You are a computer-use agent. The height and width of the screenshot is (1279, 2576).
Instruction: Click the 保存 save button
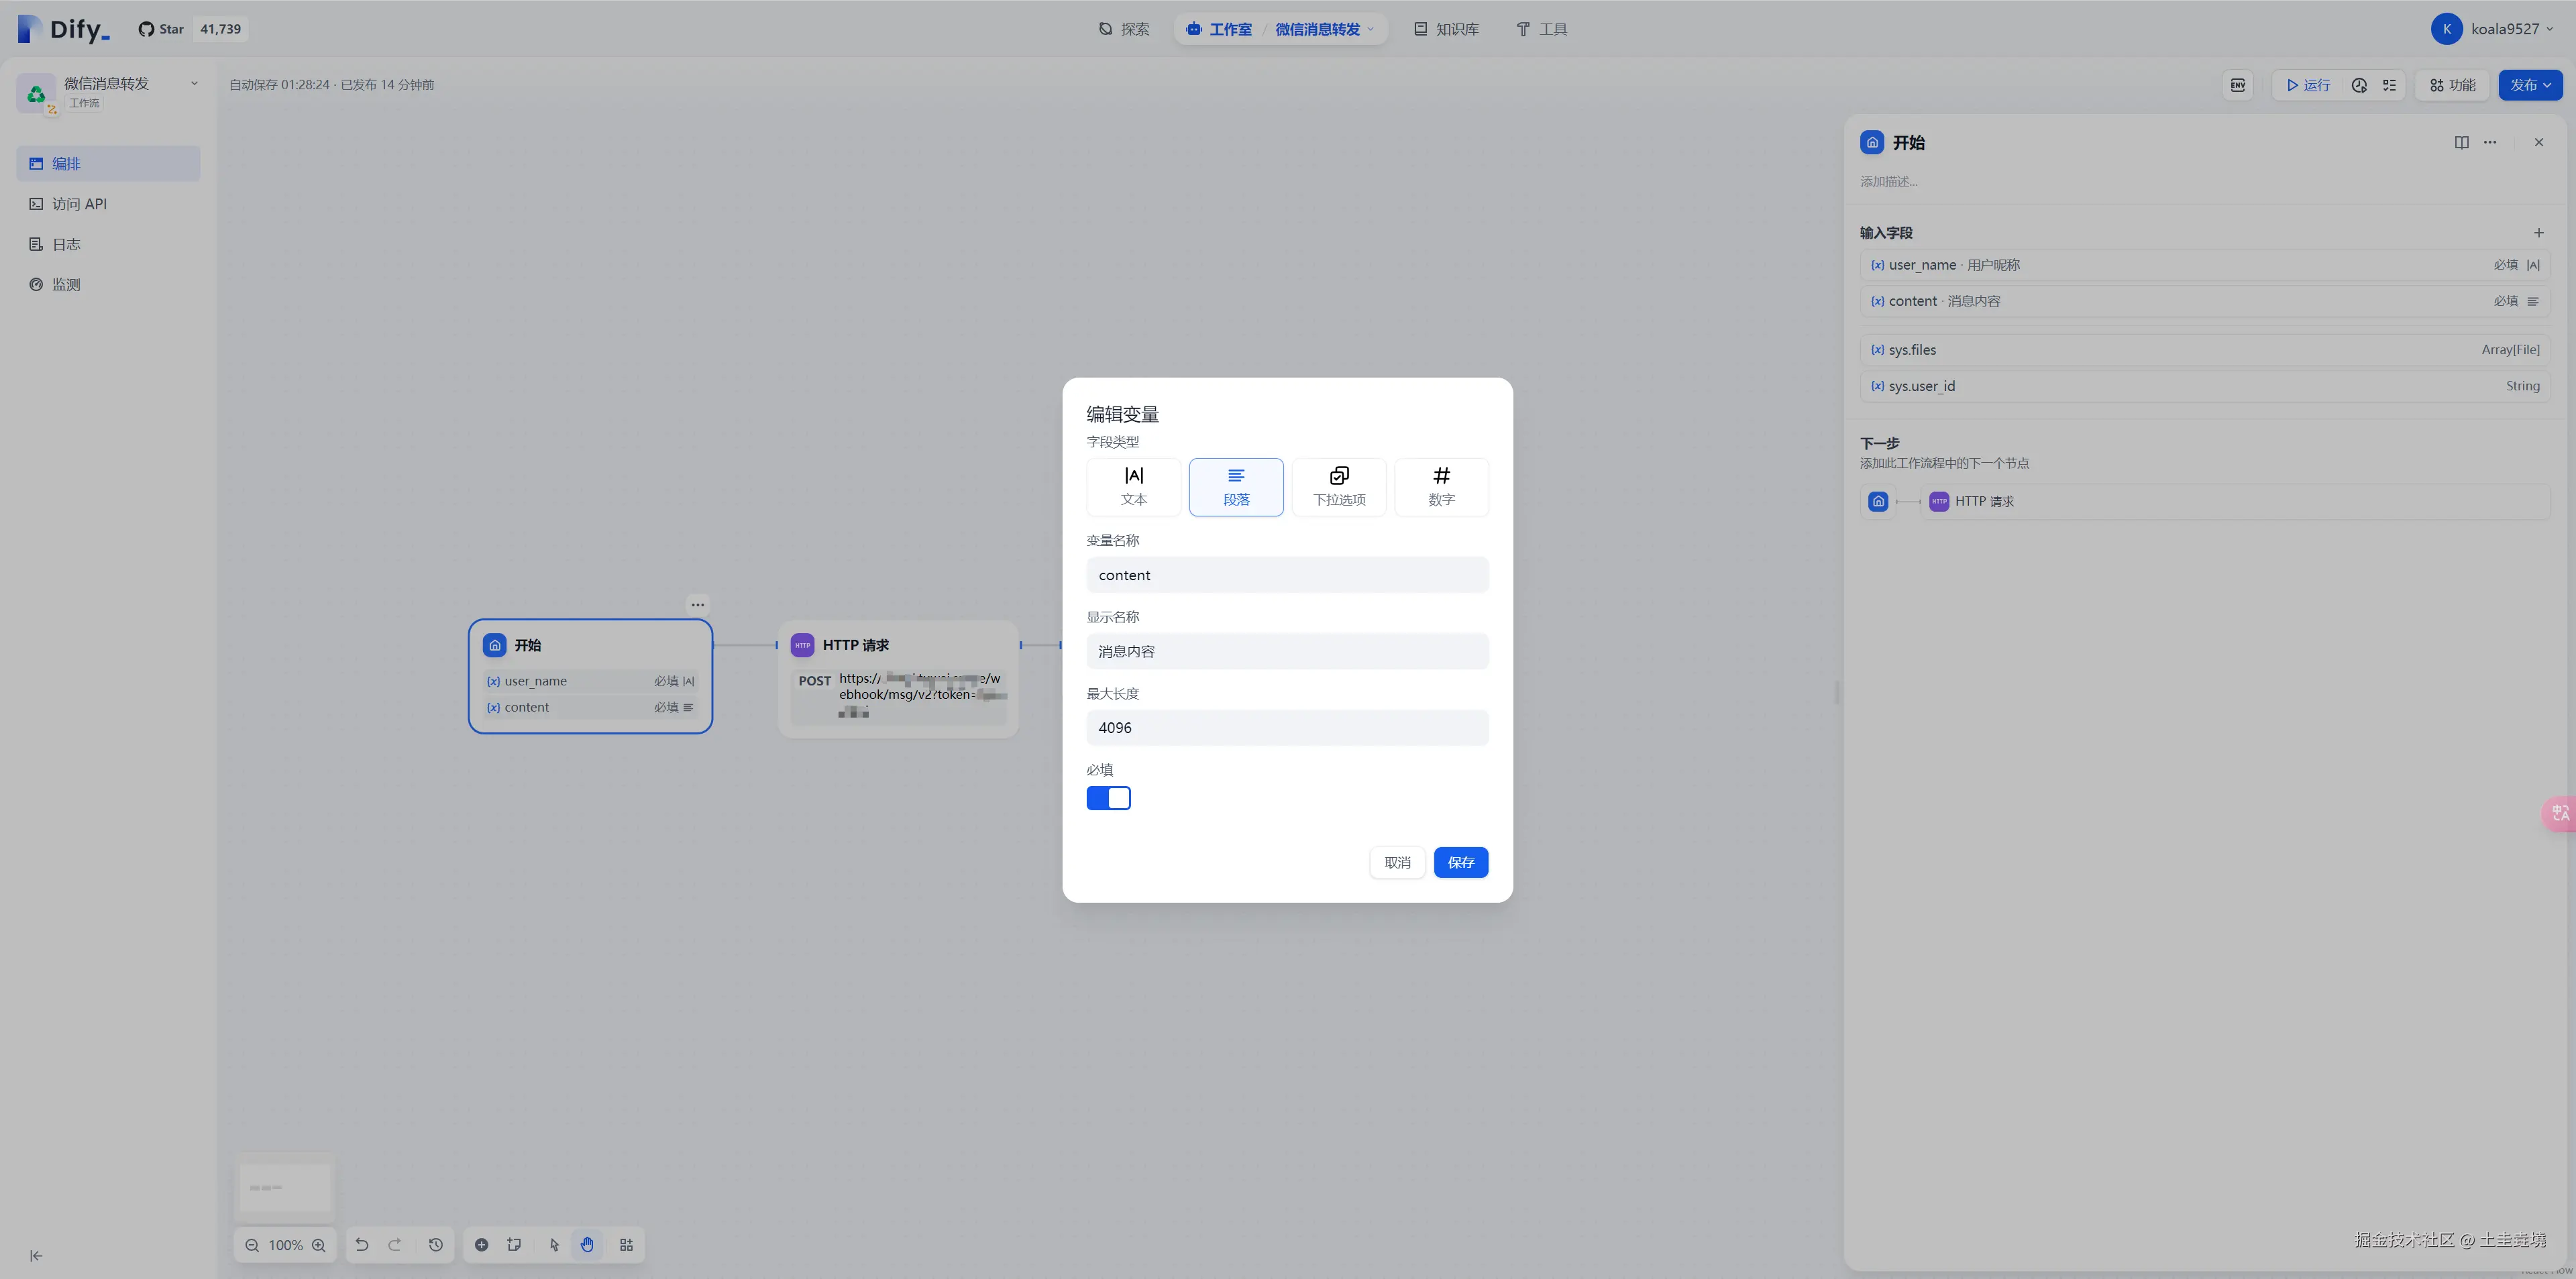[x=1460, y=862]
